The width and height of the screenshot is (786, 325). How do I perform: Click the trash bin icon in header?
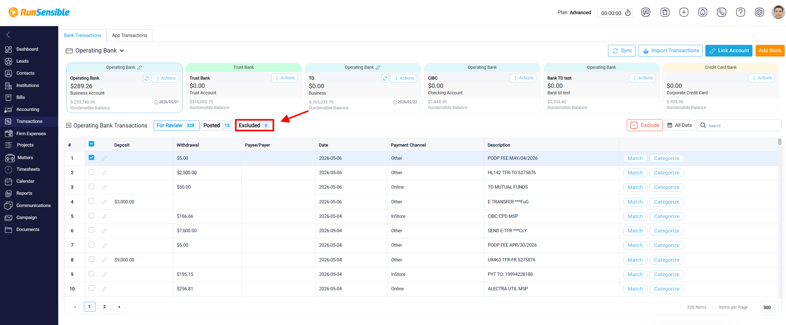[665, 12]
